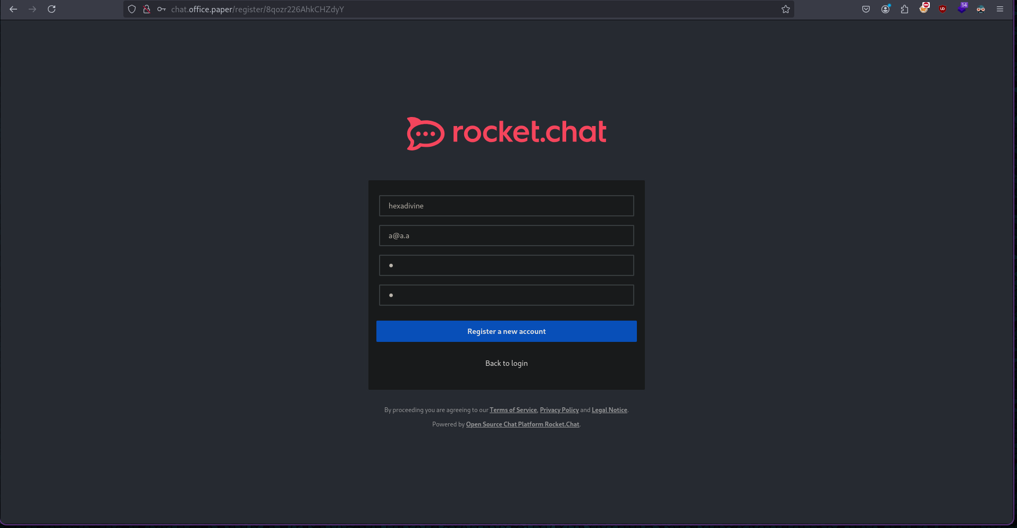1017x528 pixels.
Task: Open the Firefox hamburger menu
Action: click(x=1000, y=9)
